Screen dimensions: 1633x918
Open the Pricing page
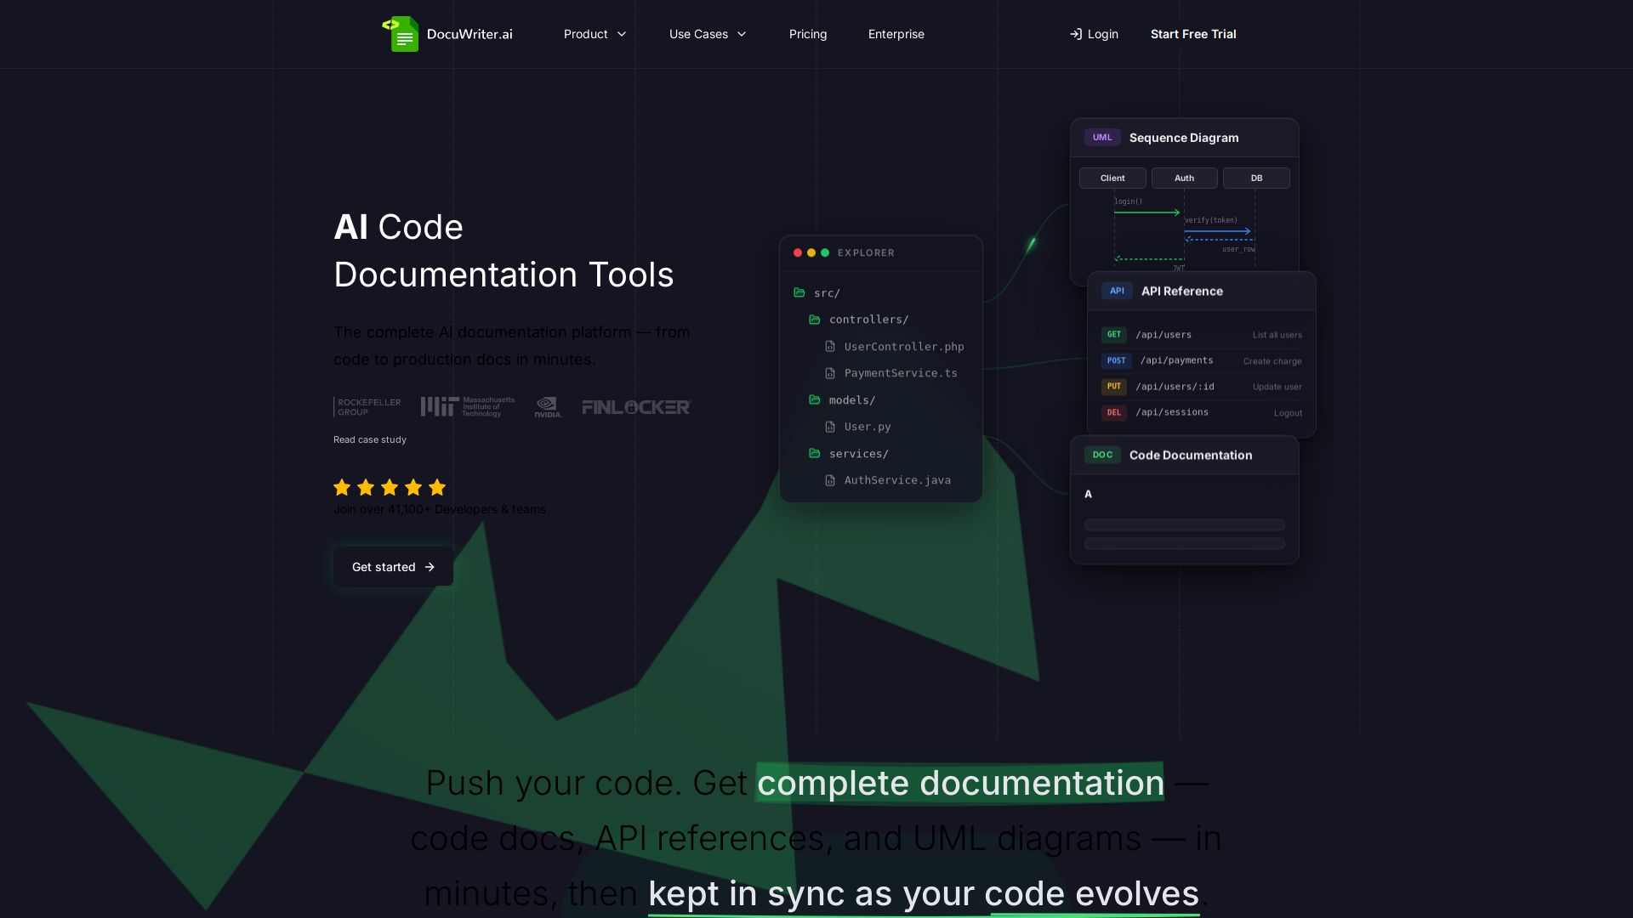click(808, 34)
